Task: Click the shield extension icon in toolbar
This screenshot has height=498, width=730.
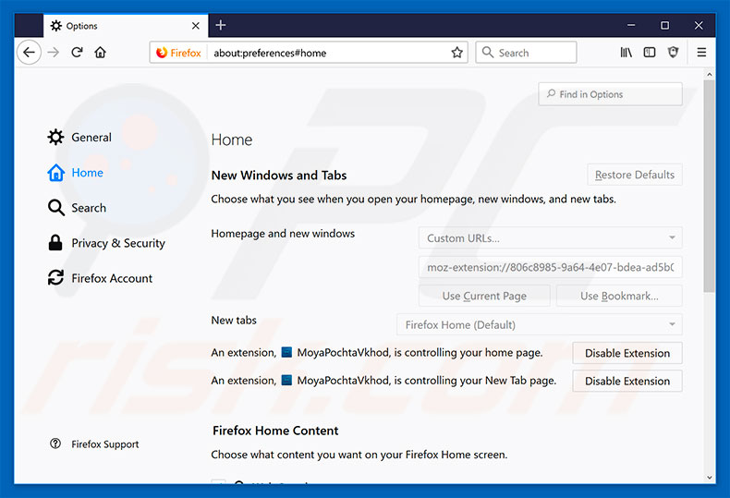Action: pos(674,53)
